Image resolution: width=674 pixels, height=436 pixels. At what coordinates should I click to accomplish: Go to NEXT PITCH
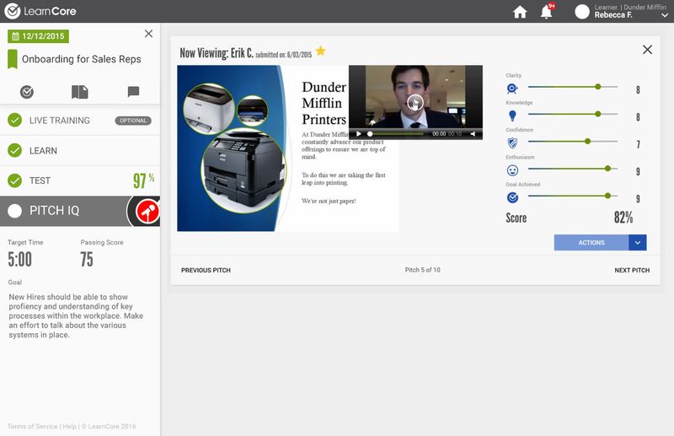click(x=632, y=271)
